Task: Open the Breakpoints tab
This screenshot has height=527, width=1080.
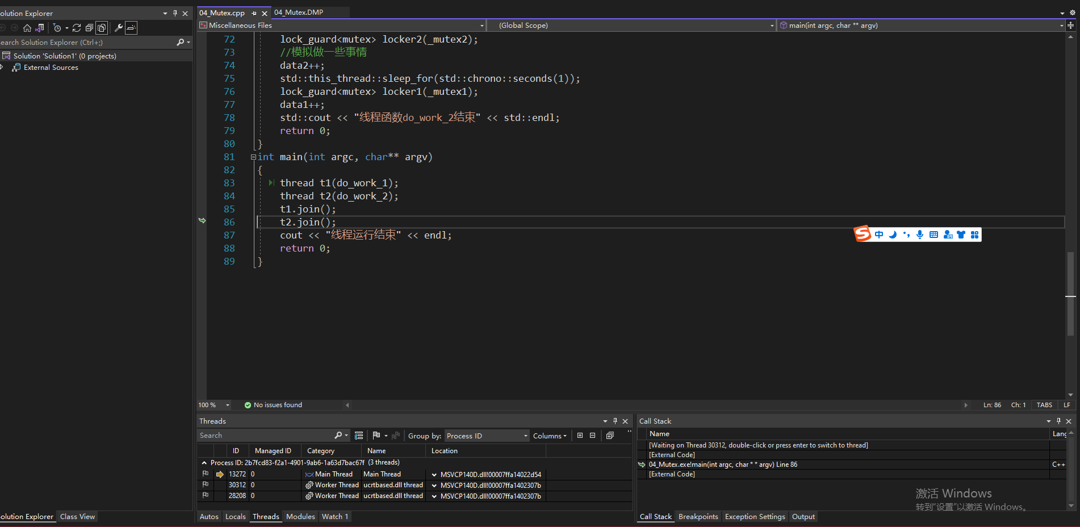Action: (698, 516)
